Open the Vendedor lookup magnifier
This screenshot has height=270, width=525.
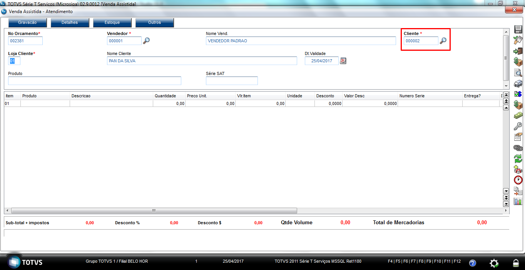coord(146,41)
